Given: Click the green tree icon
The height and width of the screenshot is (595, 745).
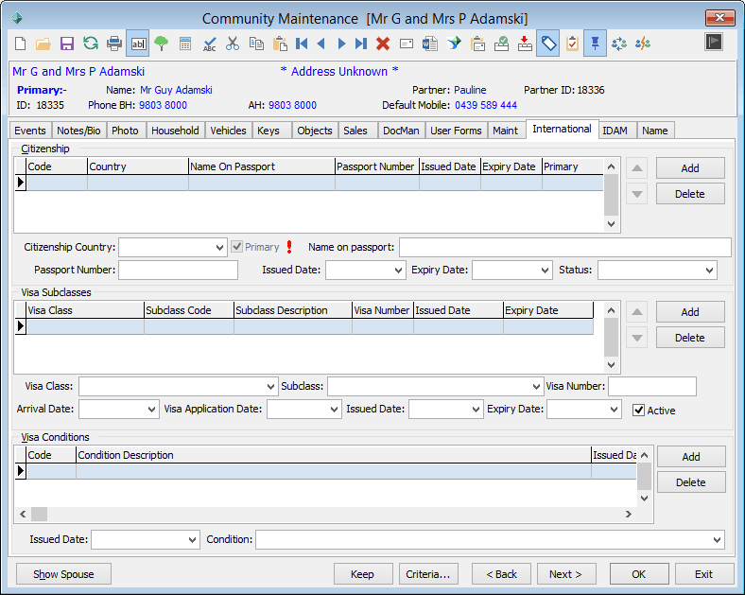Looking at the screenshot, I should 162,44.
